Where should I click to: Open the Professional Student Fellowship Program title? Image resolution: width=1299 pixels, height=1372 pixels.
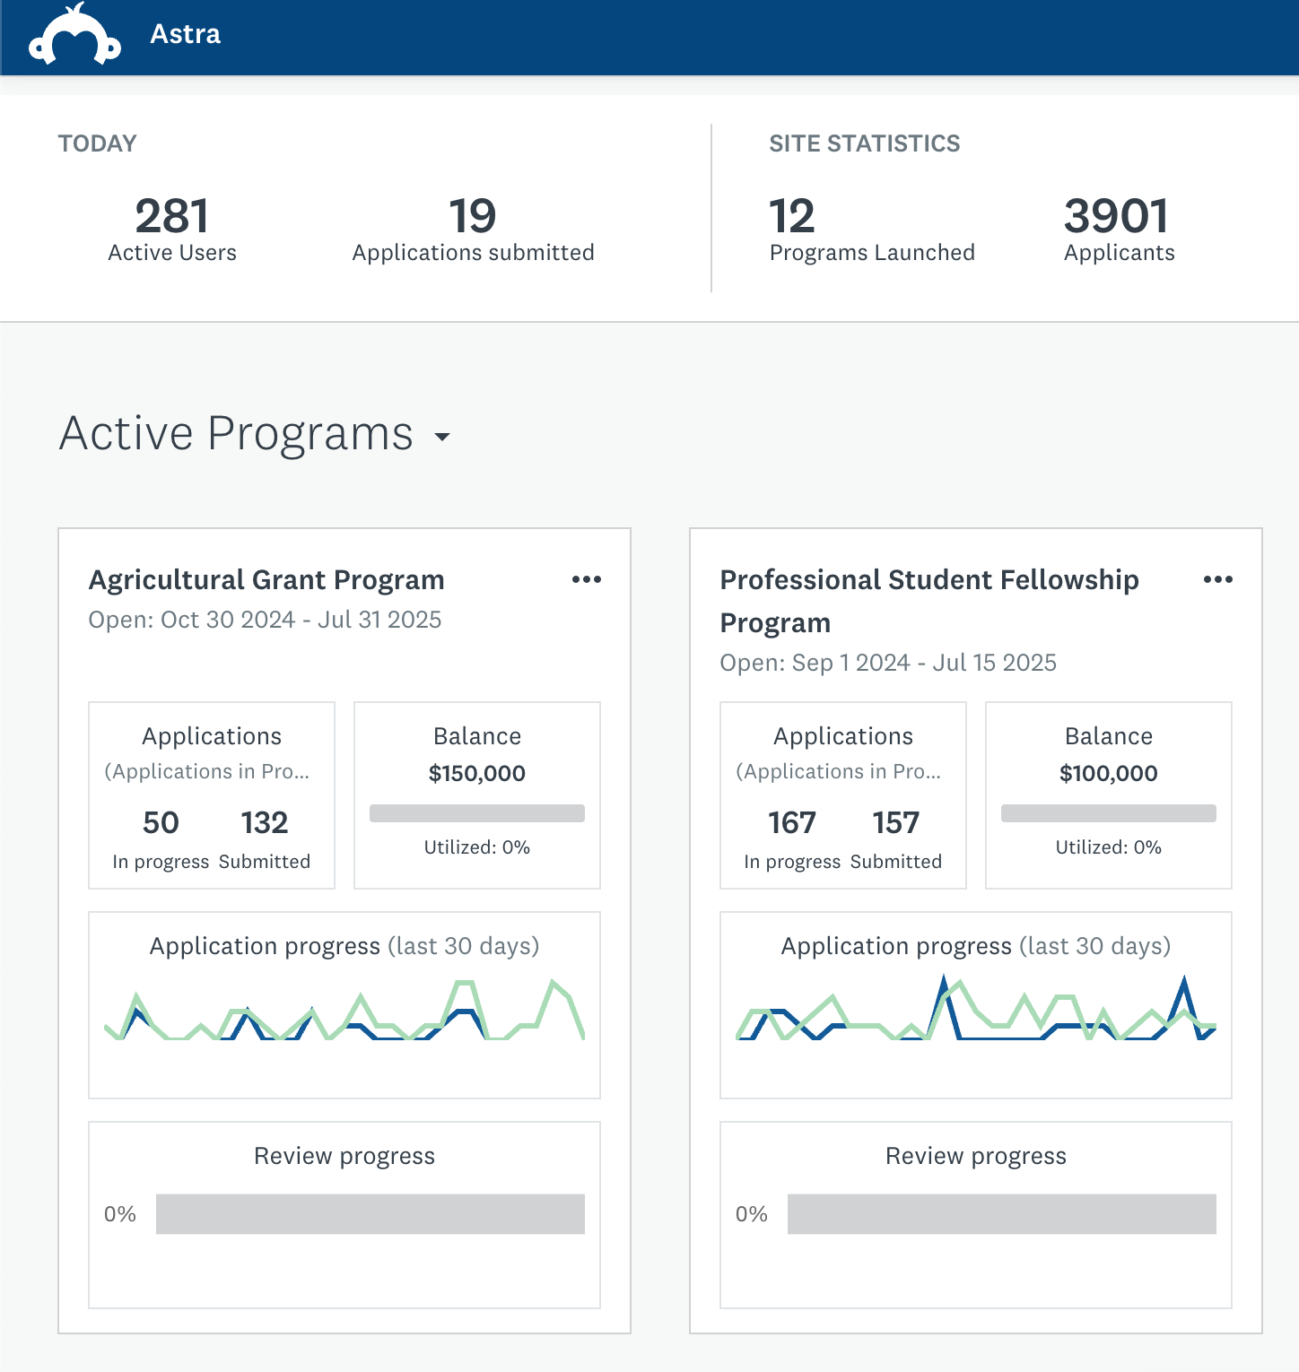point(928,601)
